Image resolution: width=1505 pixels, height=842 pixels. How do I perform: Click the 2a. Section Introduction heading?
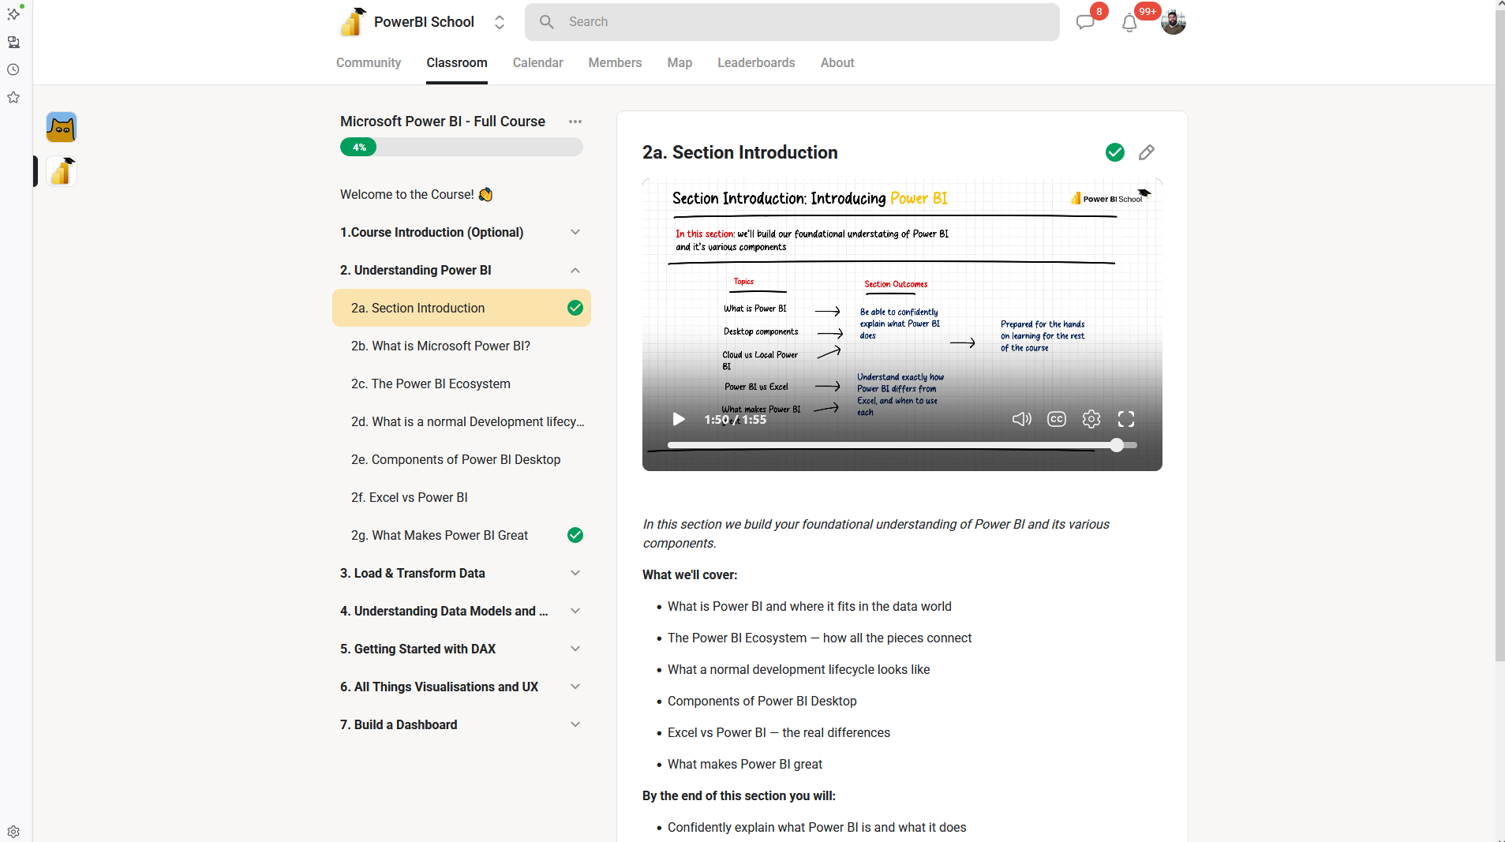[740, 152]
